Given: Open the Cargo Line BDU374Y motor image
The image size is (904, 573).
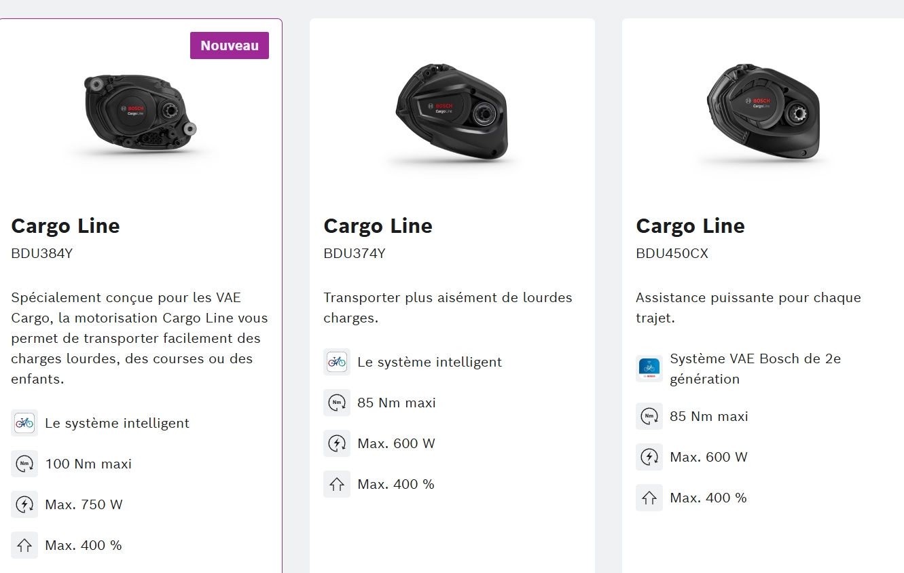Looking at the screenshot, I should pos(452,112).
